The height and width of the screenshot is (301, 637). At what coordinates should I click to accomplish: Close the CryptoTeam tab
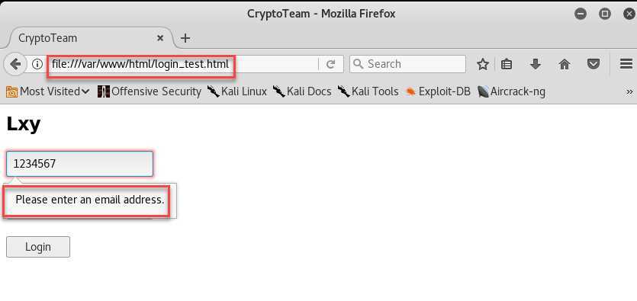[x=160, y=38]
